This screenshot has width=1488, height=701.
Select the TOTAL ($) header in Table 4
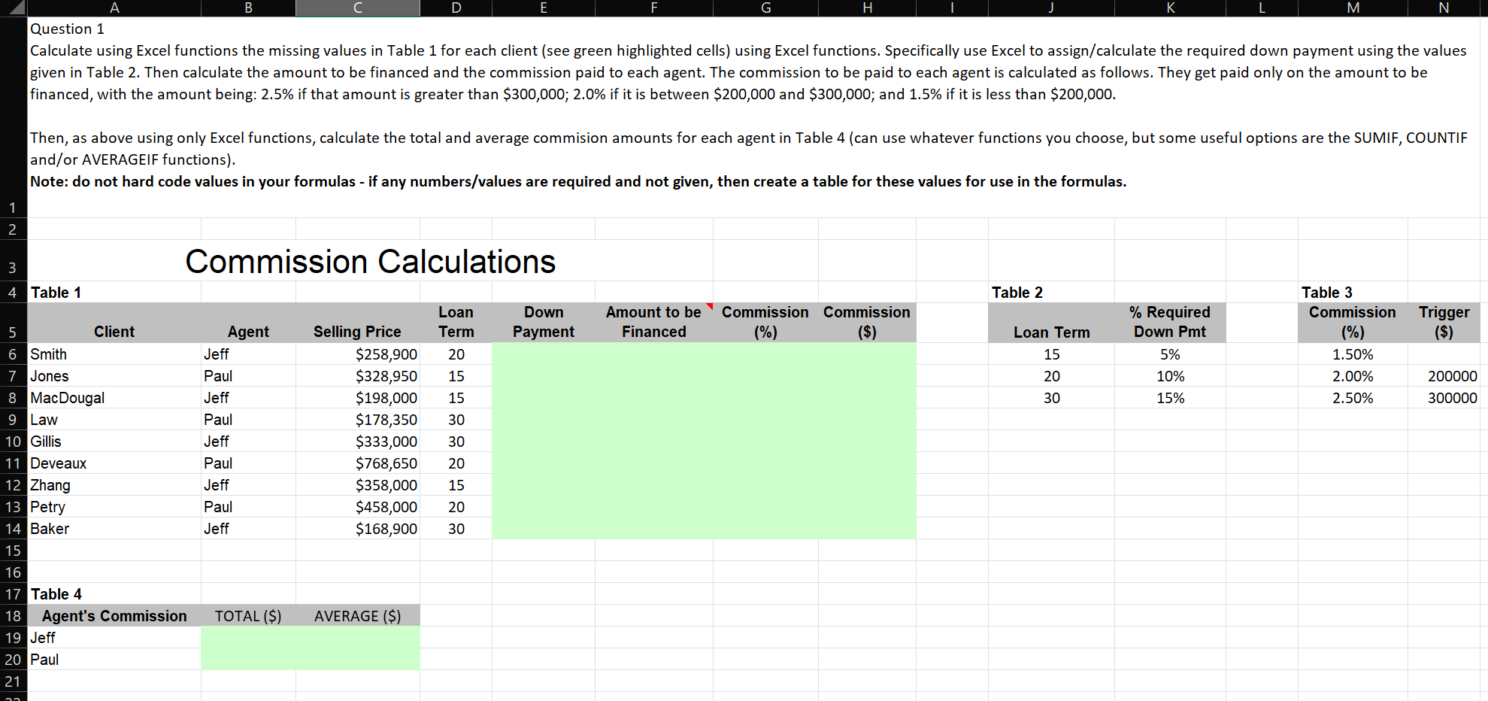(248, 615)
